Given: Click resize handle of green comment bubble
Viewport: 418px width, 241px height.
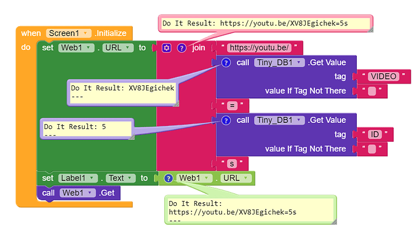Looking at the screenshot, I should coord(334,222).
